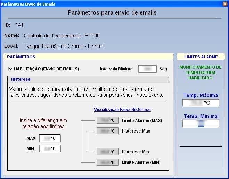Click the Limite Alarme (MAX) value box
This screenshot has width=229, height=179.
tap(108, 120)
